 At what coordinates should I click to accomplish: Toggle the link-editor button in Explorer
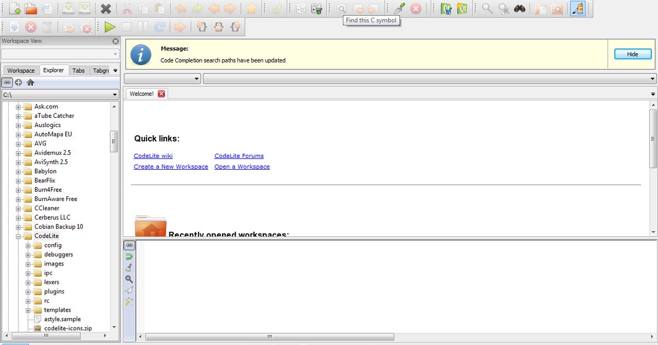coord(7,82)
